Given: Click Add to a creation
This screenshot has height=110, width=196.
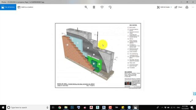Looking at the screenshot, I should click(25, 7).
